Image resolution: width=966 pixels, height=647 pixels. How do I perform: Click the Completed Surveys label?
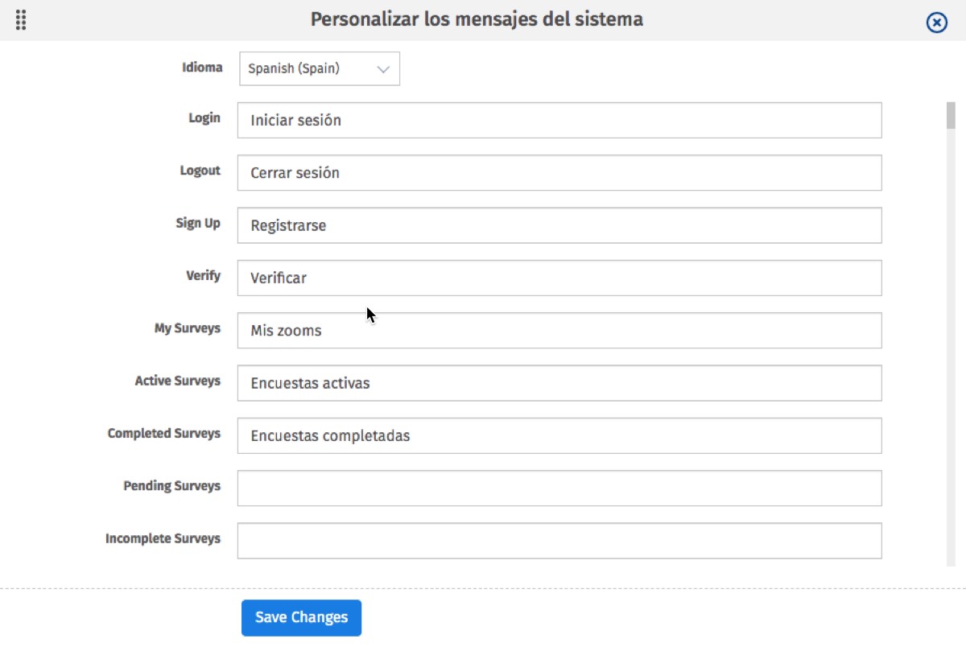(163, 433)
